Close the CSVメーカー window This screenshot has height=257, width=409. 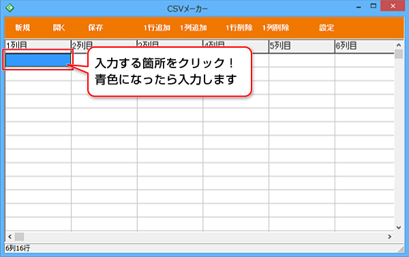393,6
